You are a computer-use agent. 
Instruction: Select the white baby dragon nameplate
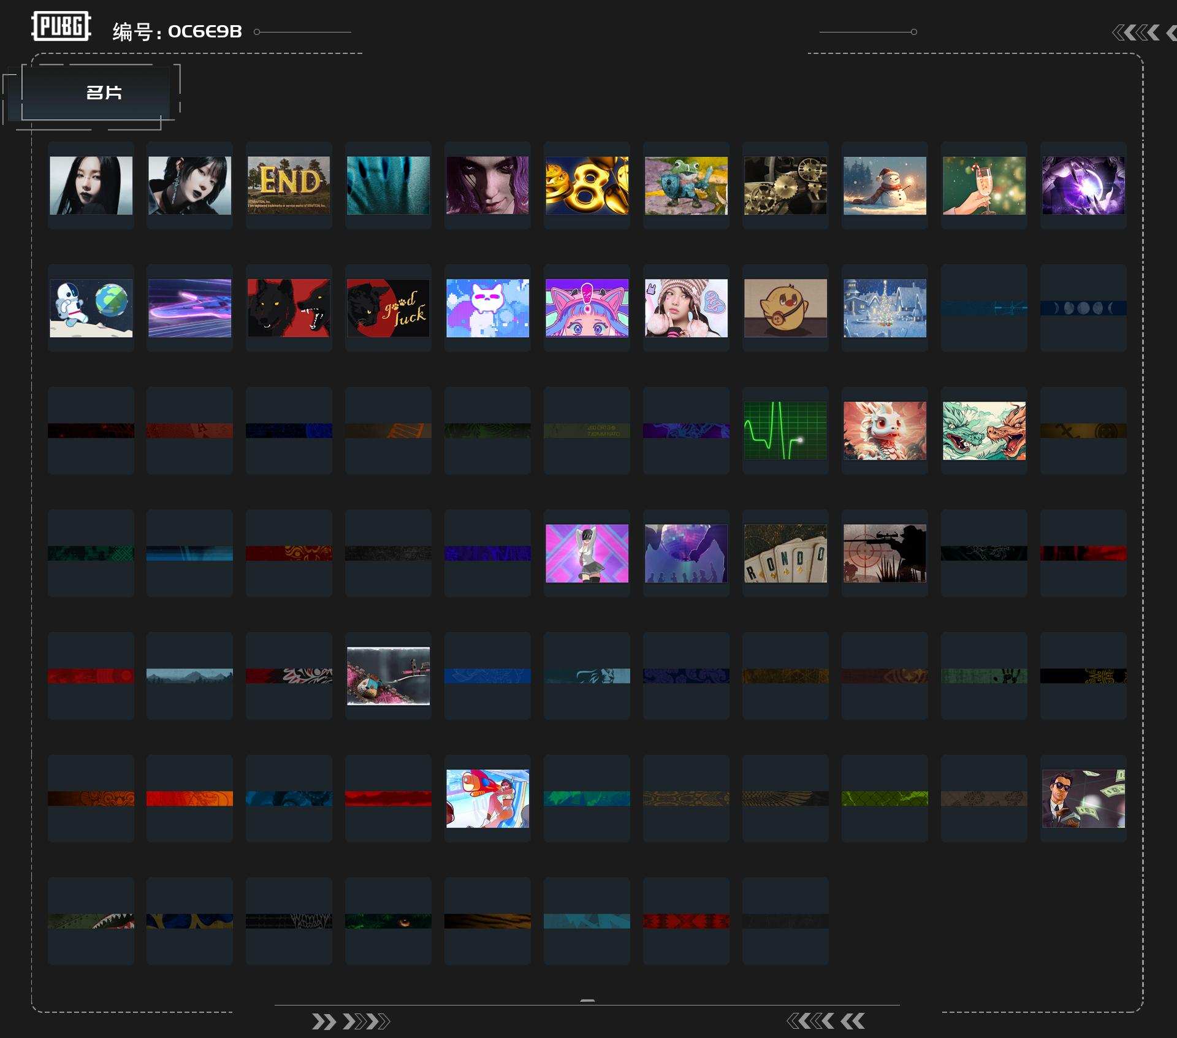[x=885, y=430]
